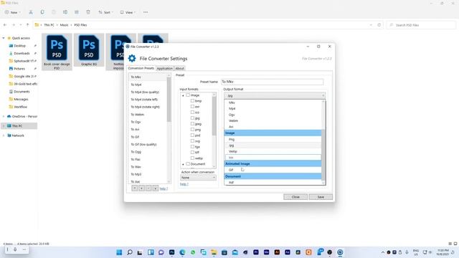Check the jpg input format checkbox

(192, 118)
